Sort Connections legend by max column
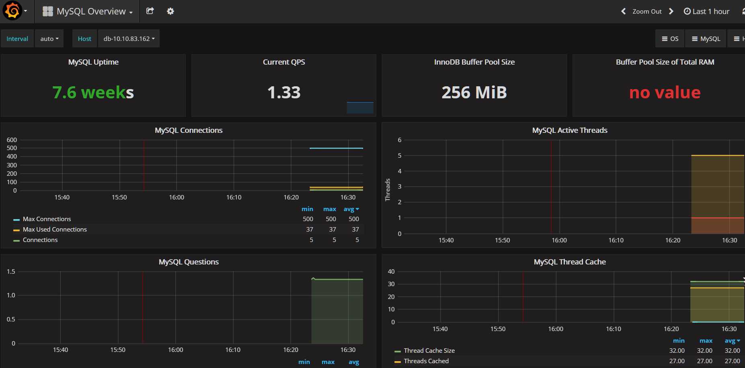 point(330,209)
